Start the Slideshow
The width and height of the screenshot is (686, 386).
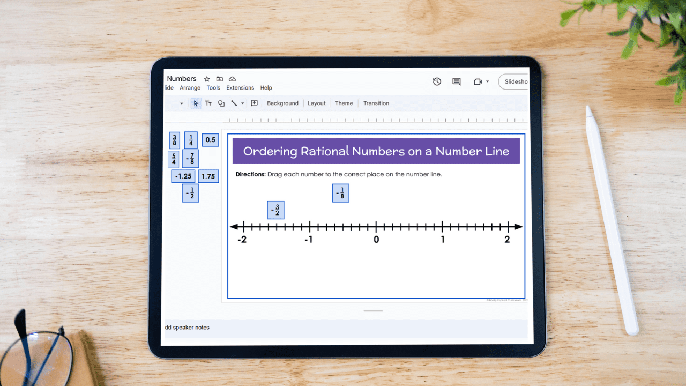click(x=514, y=81)
